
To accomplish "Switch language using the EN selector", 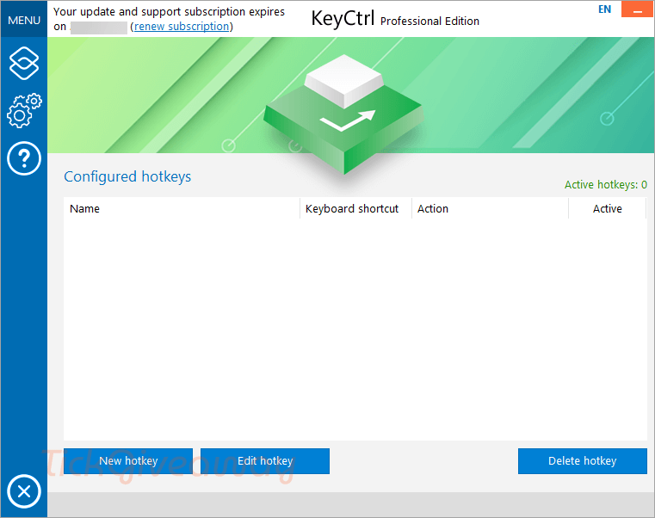I will (x=604, y=9).
